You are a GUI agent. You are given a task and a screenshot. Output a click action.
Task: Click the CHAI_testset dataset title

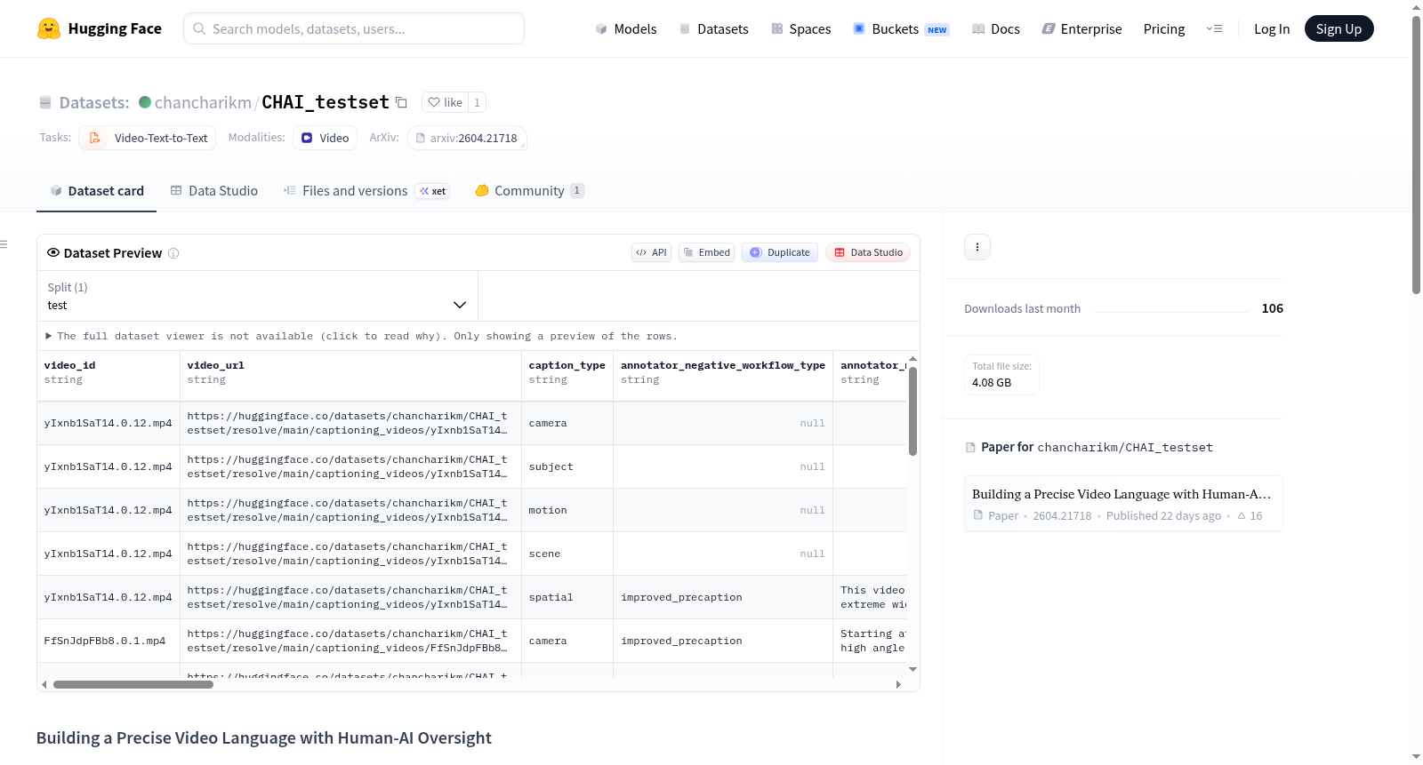pos(326,102)
